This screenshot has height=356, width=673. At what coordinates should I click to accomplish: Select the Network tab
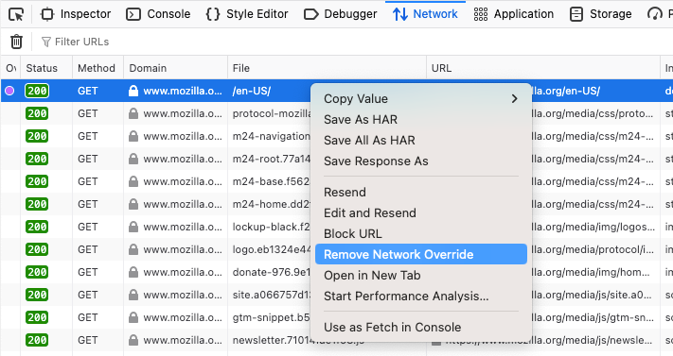point(425,14)
